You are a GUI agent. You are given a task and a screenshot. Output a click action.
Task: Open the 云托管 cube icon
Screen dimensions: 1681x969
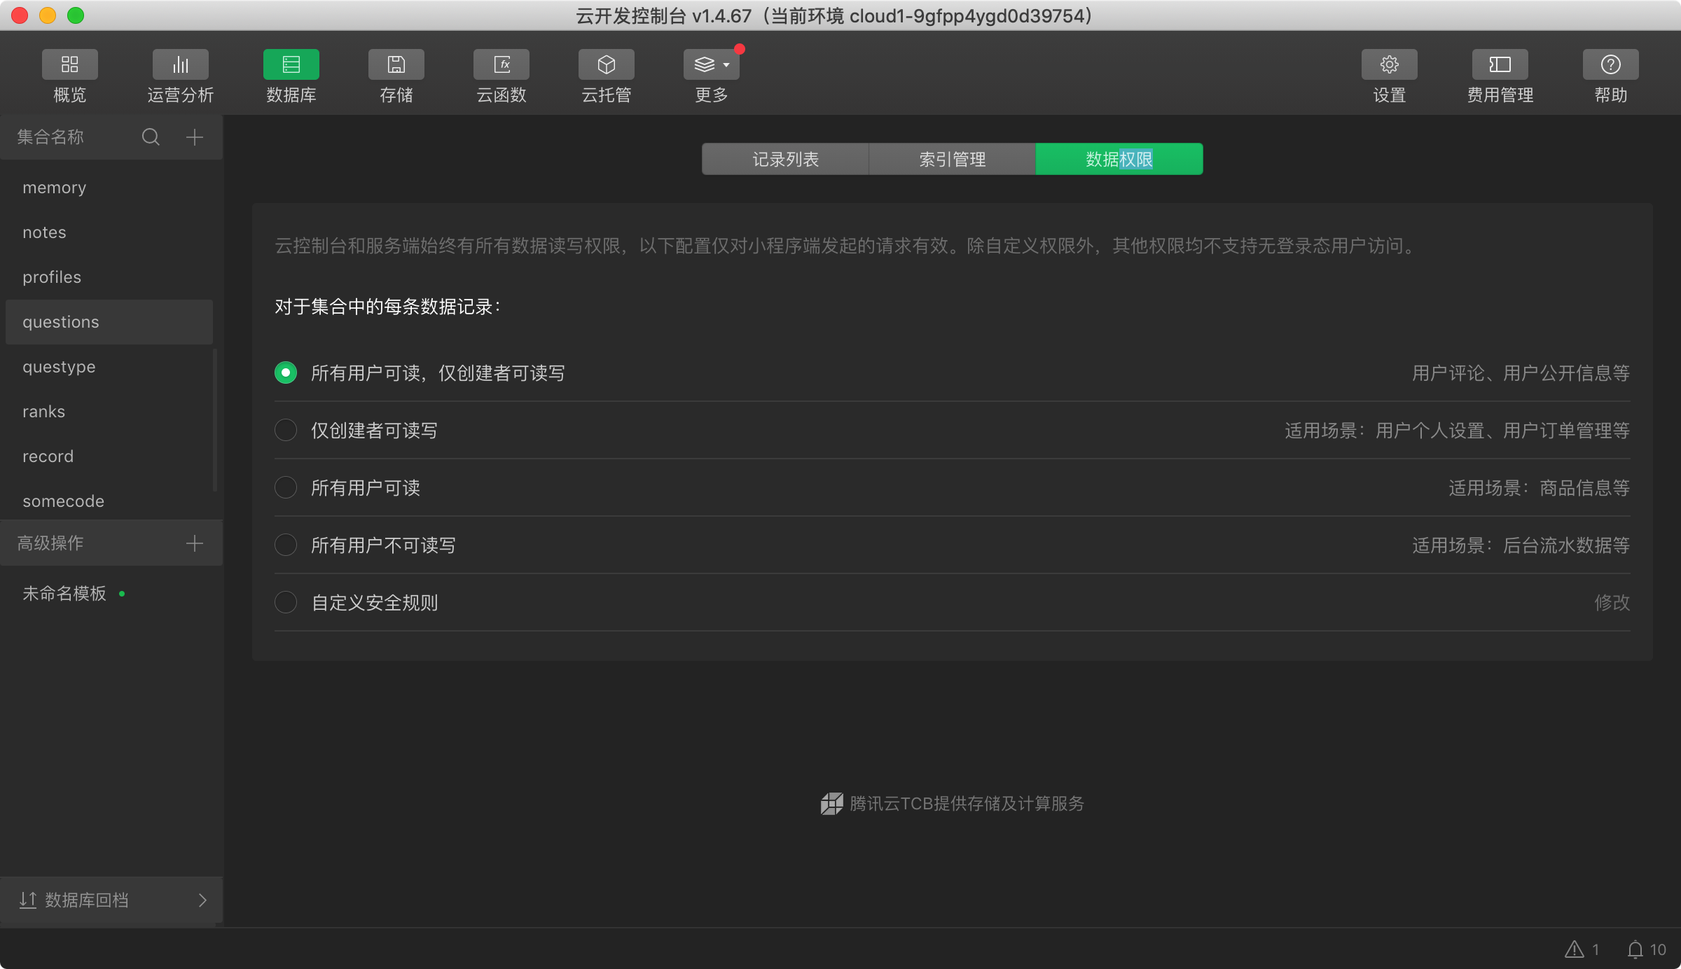tap(606, 64)
